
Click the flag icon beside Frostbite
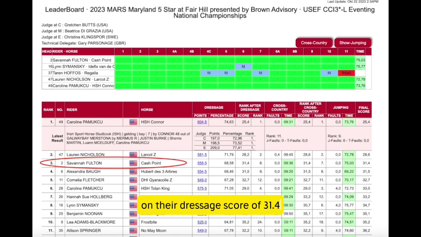click(133, 222)
